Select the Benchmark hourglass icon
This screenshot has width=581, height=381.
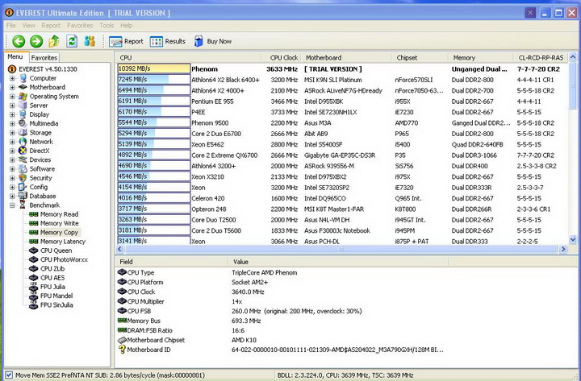click(23, 205)
